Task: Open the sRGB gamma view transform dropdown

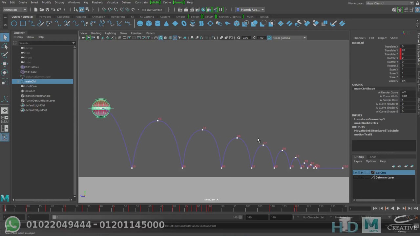Action: (x=289, y=38)
